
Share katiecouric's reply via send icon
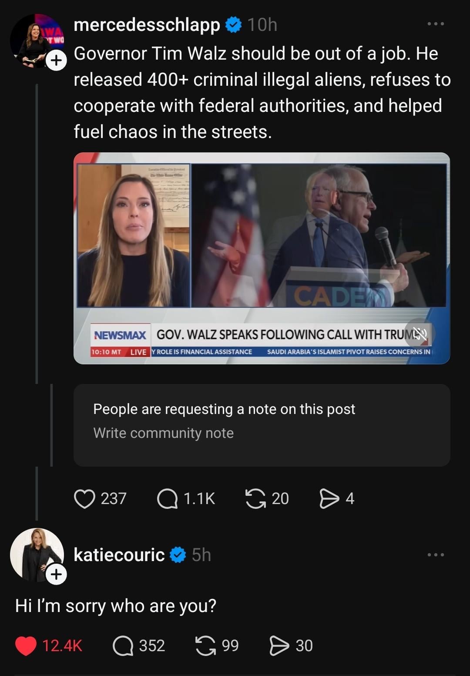[x=279, y=646]
